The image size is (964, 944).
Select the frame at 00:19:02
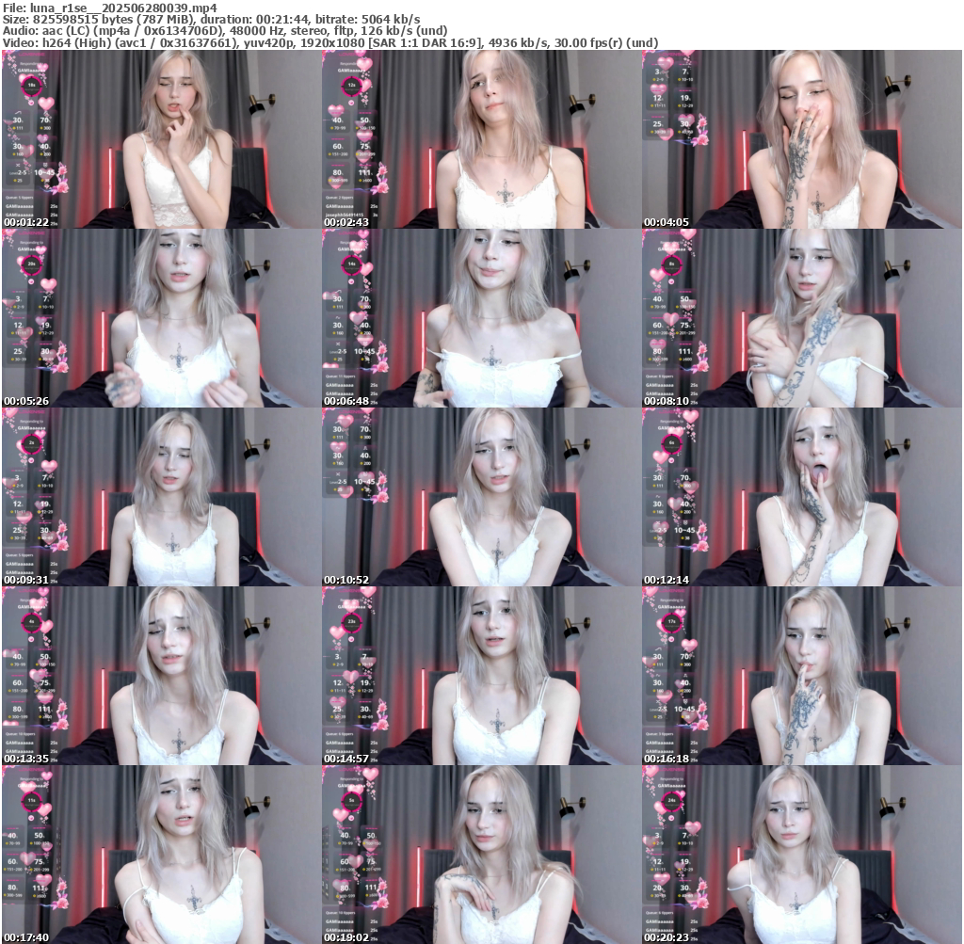click(482, 855)
